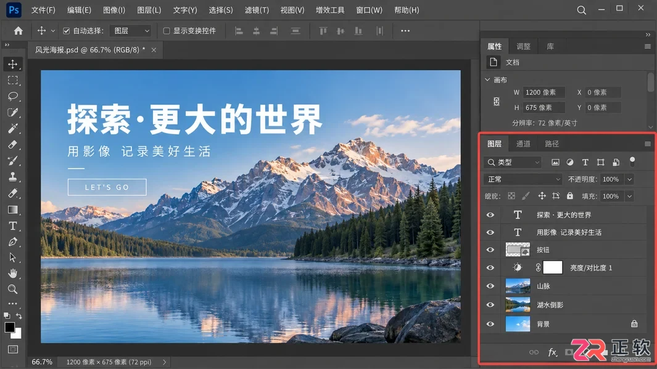Open the 不透明度 opacity slider arrow
Viewport: 657px width, 369px height.
[x=629, y=179]
